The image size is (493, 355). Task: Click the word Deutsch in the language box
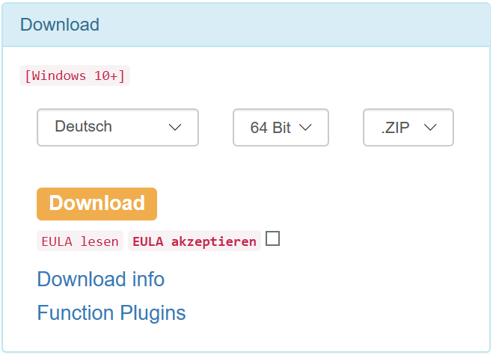(x=83, y=127)
